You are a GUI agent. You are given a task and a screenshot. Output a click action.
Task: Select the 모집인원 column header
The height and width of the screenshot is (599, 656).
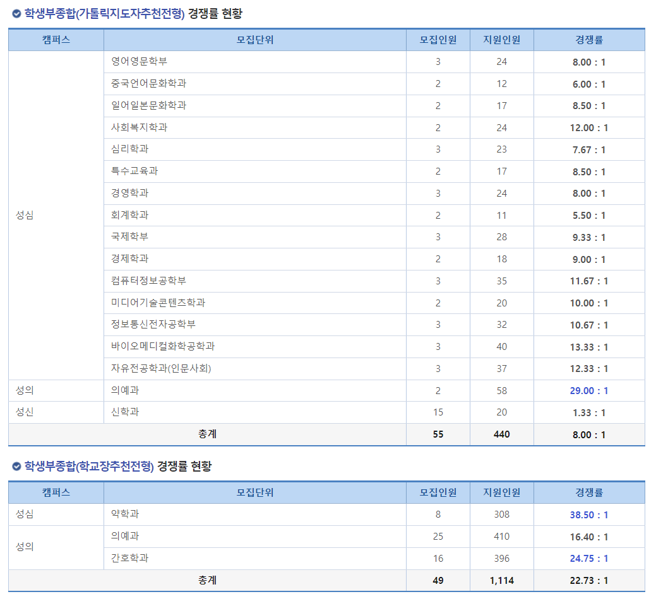point(438,40)
